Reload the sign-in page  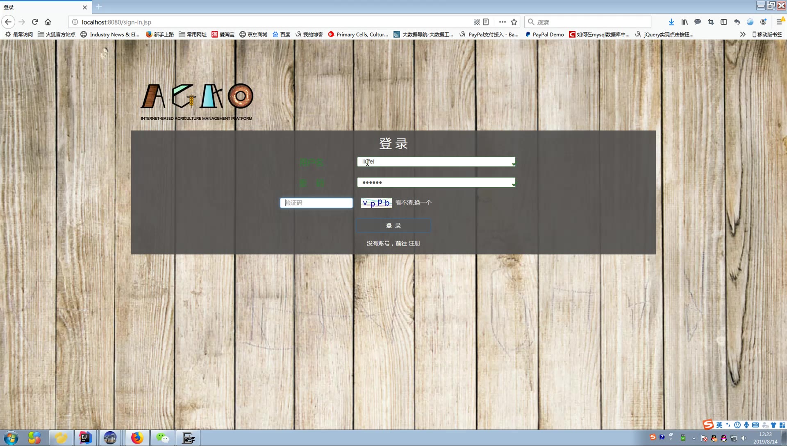click(x=35, y=22)
